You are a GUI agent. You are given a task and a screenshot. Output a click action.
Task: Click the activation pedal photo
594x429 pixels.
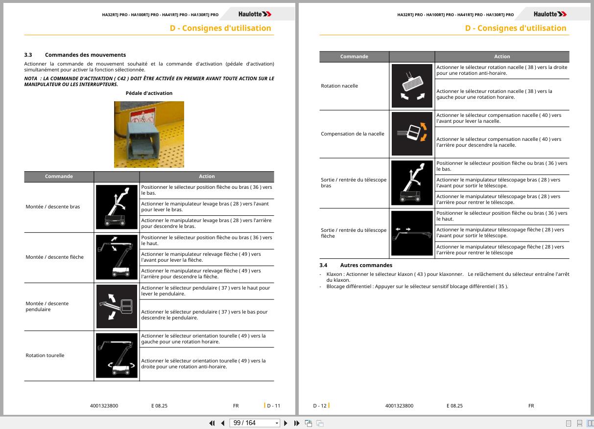[x=149, y=135]
